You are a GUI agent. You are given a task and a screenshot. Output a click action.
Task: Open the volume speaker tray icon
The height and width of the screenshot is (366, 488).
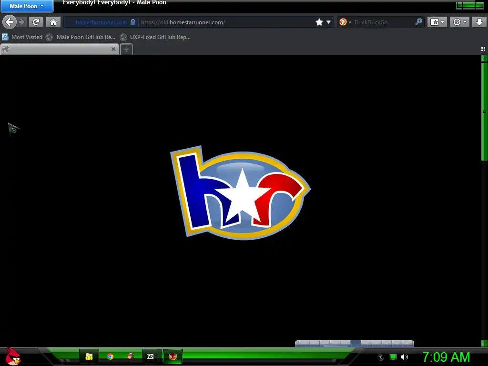click(x=404, y=357)
